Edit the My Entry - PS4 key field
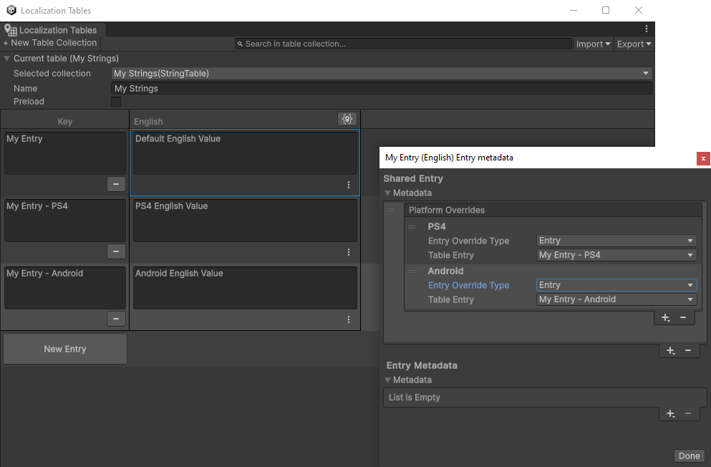 coord(65,221)
